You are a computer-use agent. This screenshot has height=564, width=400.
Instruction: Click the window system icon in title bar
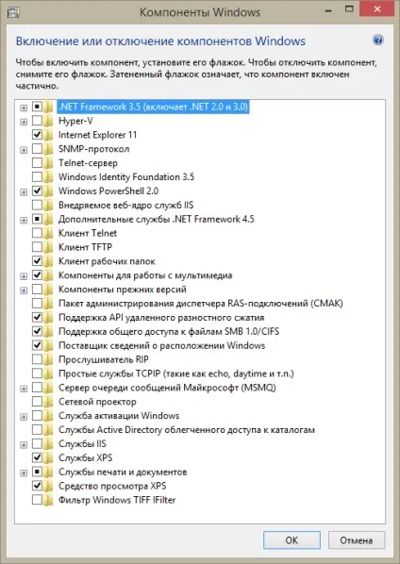13,12
